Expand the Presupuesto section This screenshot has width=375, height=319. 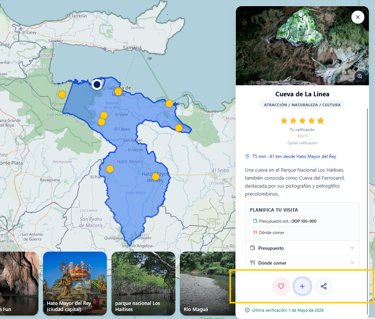302,248
